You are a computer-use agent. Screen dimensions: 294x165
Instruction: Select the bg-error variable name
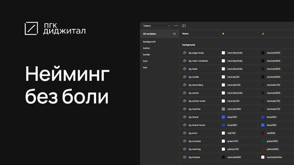click(x=193, y=133)
